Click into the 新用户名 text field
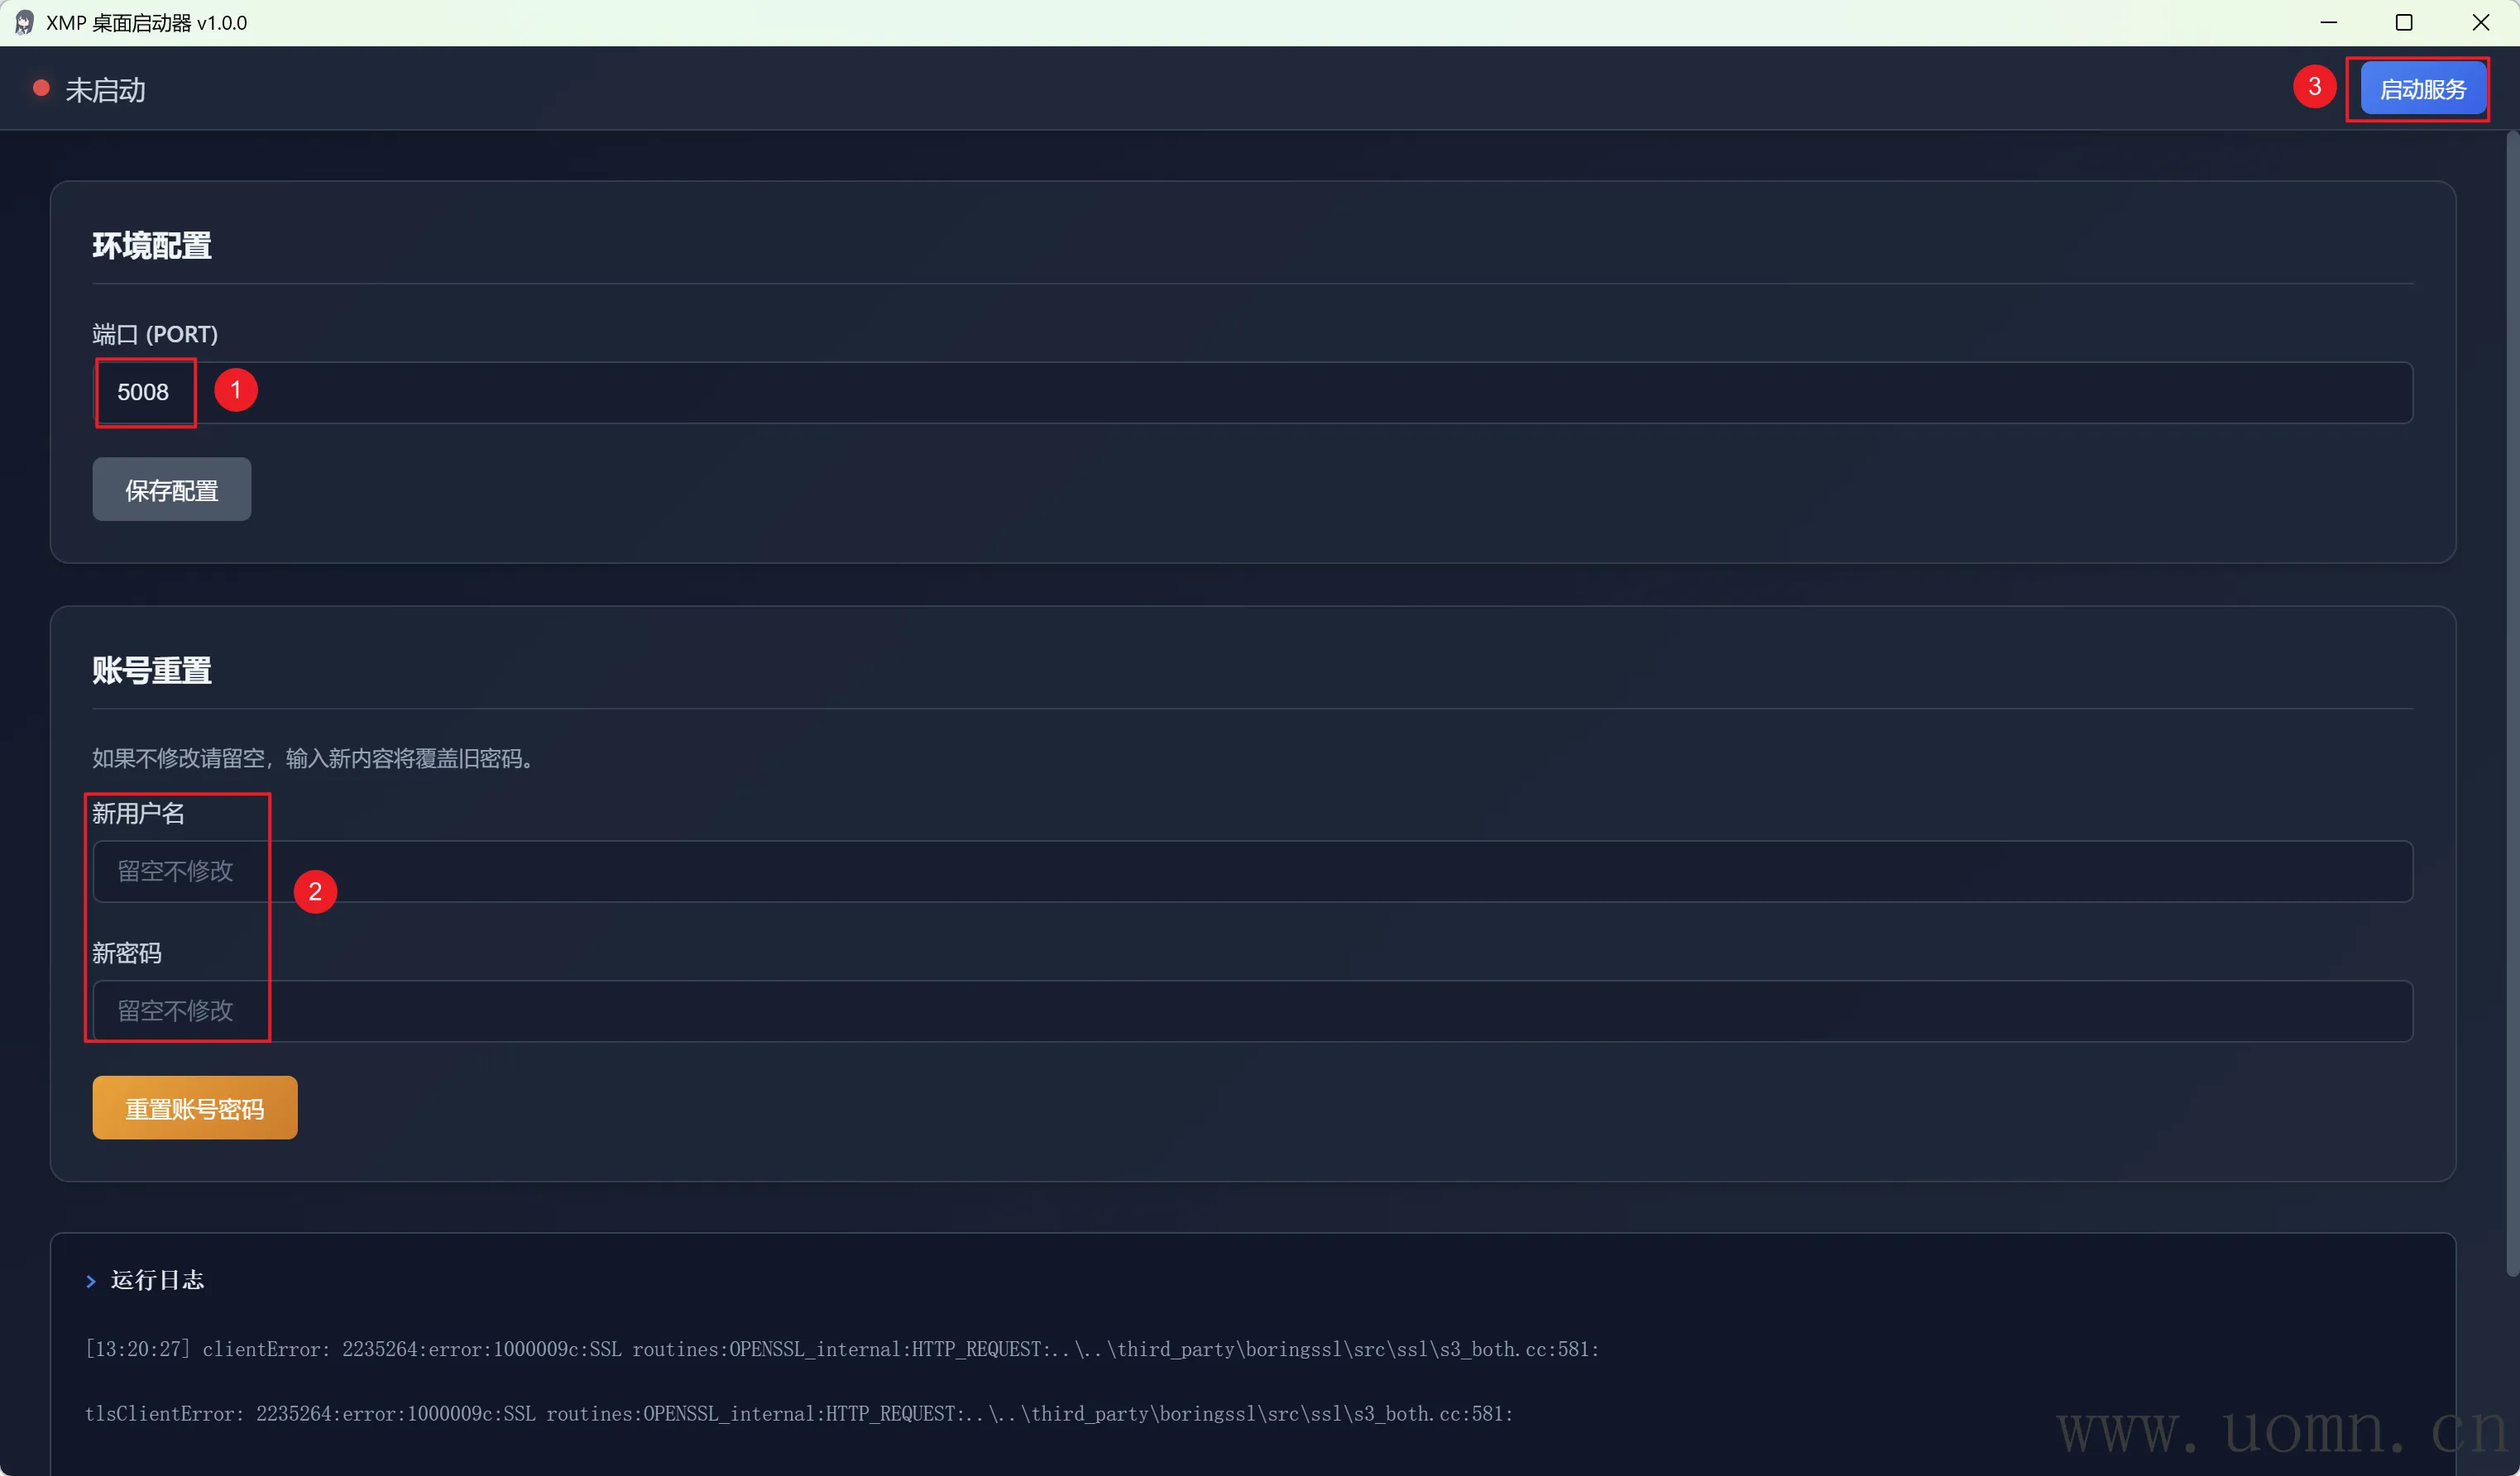 point(1250,872)
